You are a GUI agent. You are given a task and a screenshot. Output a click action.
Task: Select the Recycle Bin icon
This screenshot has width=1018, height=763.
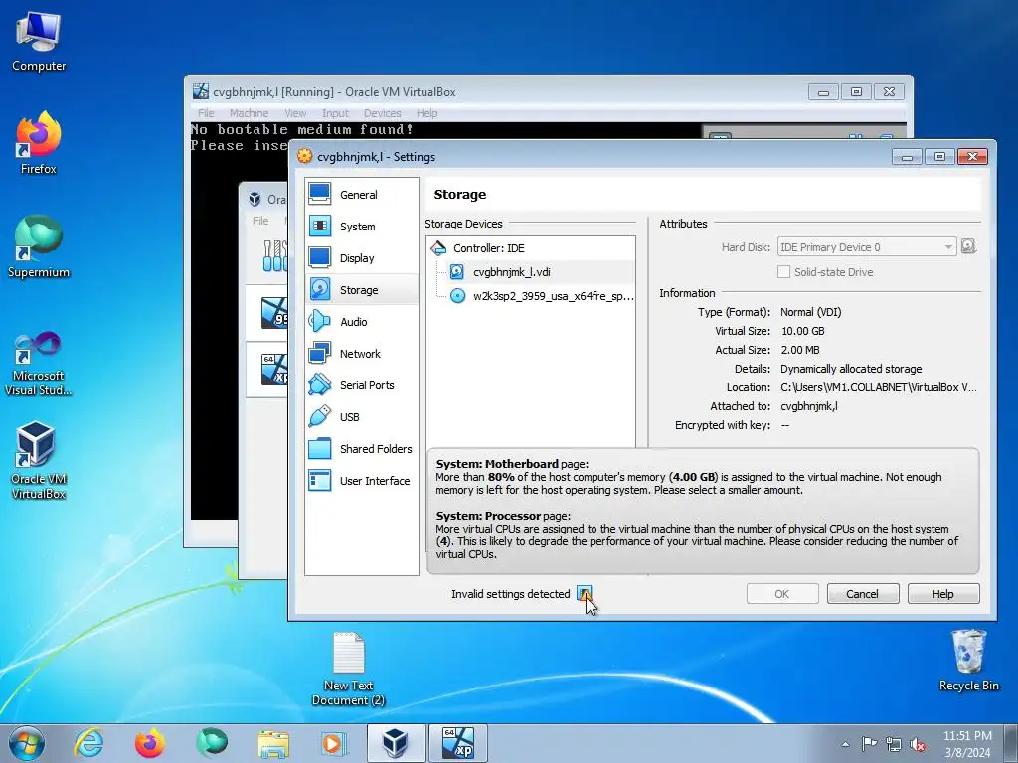pos(968,661)
